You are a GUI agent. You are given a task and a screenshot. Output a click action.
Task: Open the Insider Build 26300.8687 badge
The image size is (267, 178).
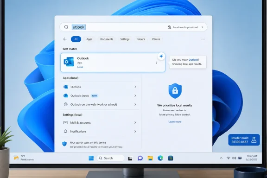click(x=244, y=140)
